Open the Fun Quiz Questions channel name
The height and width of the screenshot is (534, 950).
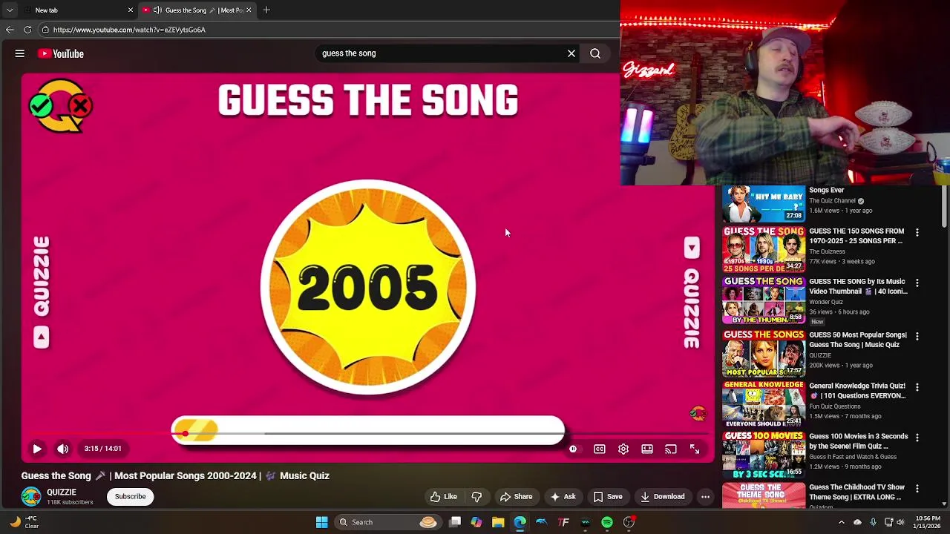pyautogui.click(x=835, y=406)
